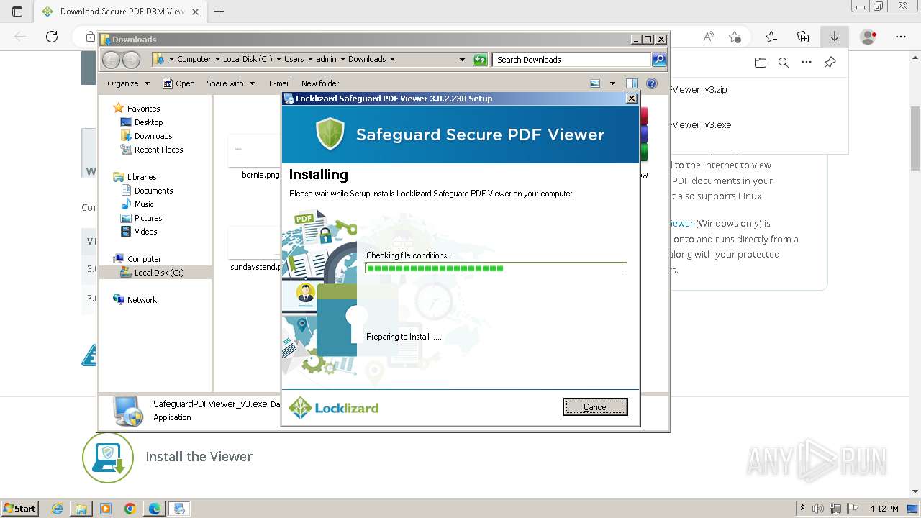
Task: Refresh the Edge browser page
Action: point(52,37)
